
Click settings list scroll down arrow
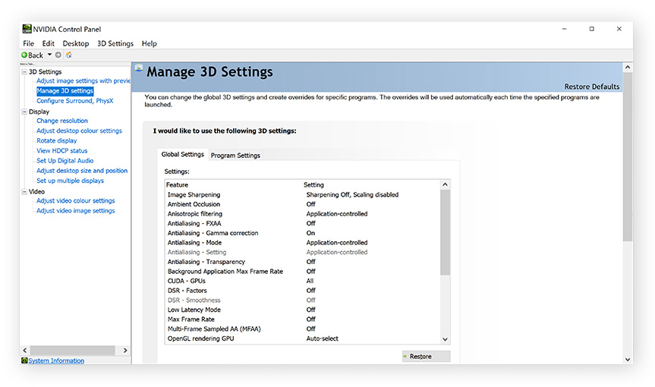446,339
